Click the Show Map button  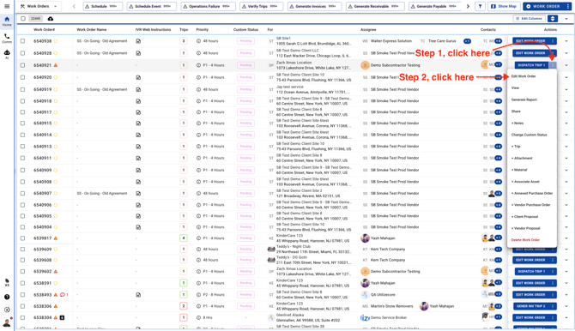point(504,6)
